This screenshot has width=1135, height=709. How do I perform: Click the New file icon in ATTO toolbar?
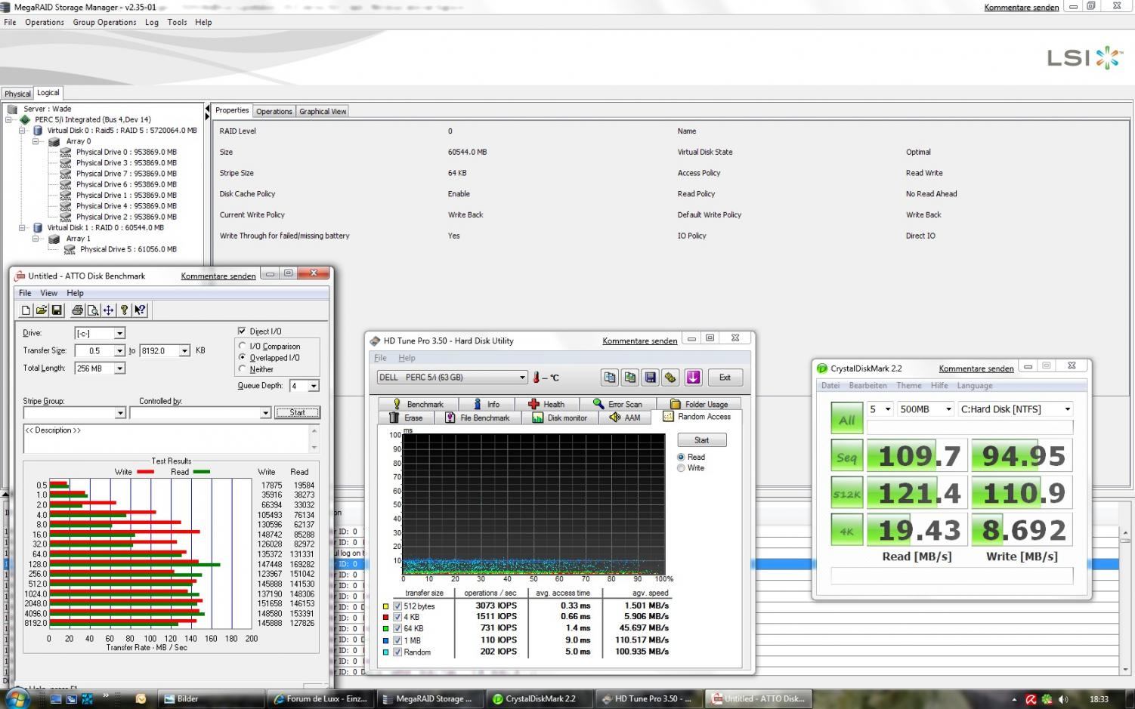pyautogui.click(x=26, y=310)
